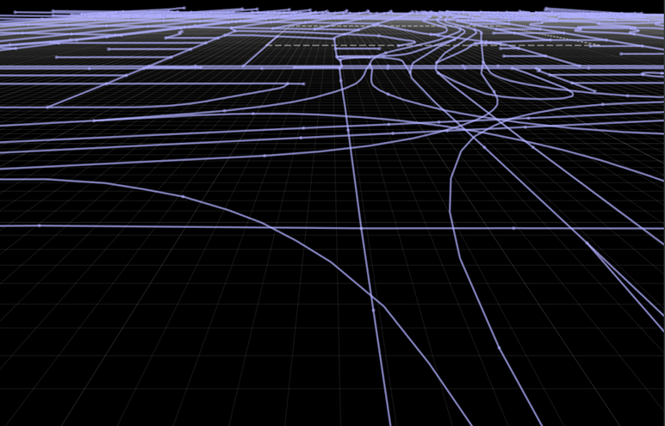
Task: Select the node on the central vertical road near bottom
Action: [x=373, y=310]
